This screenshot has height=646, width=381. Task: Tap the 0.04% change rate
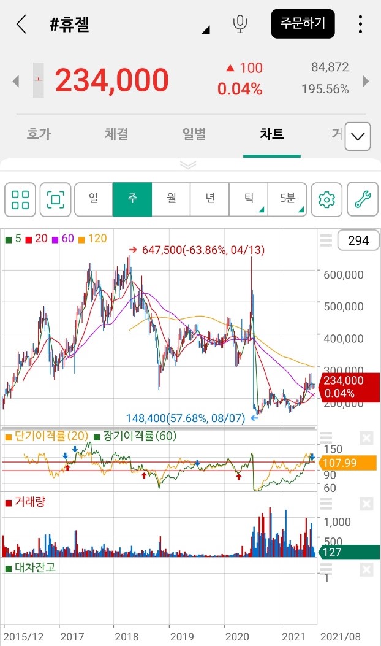click(x=240, y=89)
